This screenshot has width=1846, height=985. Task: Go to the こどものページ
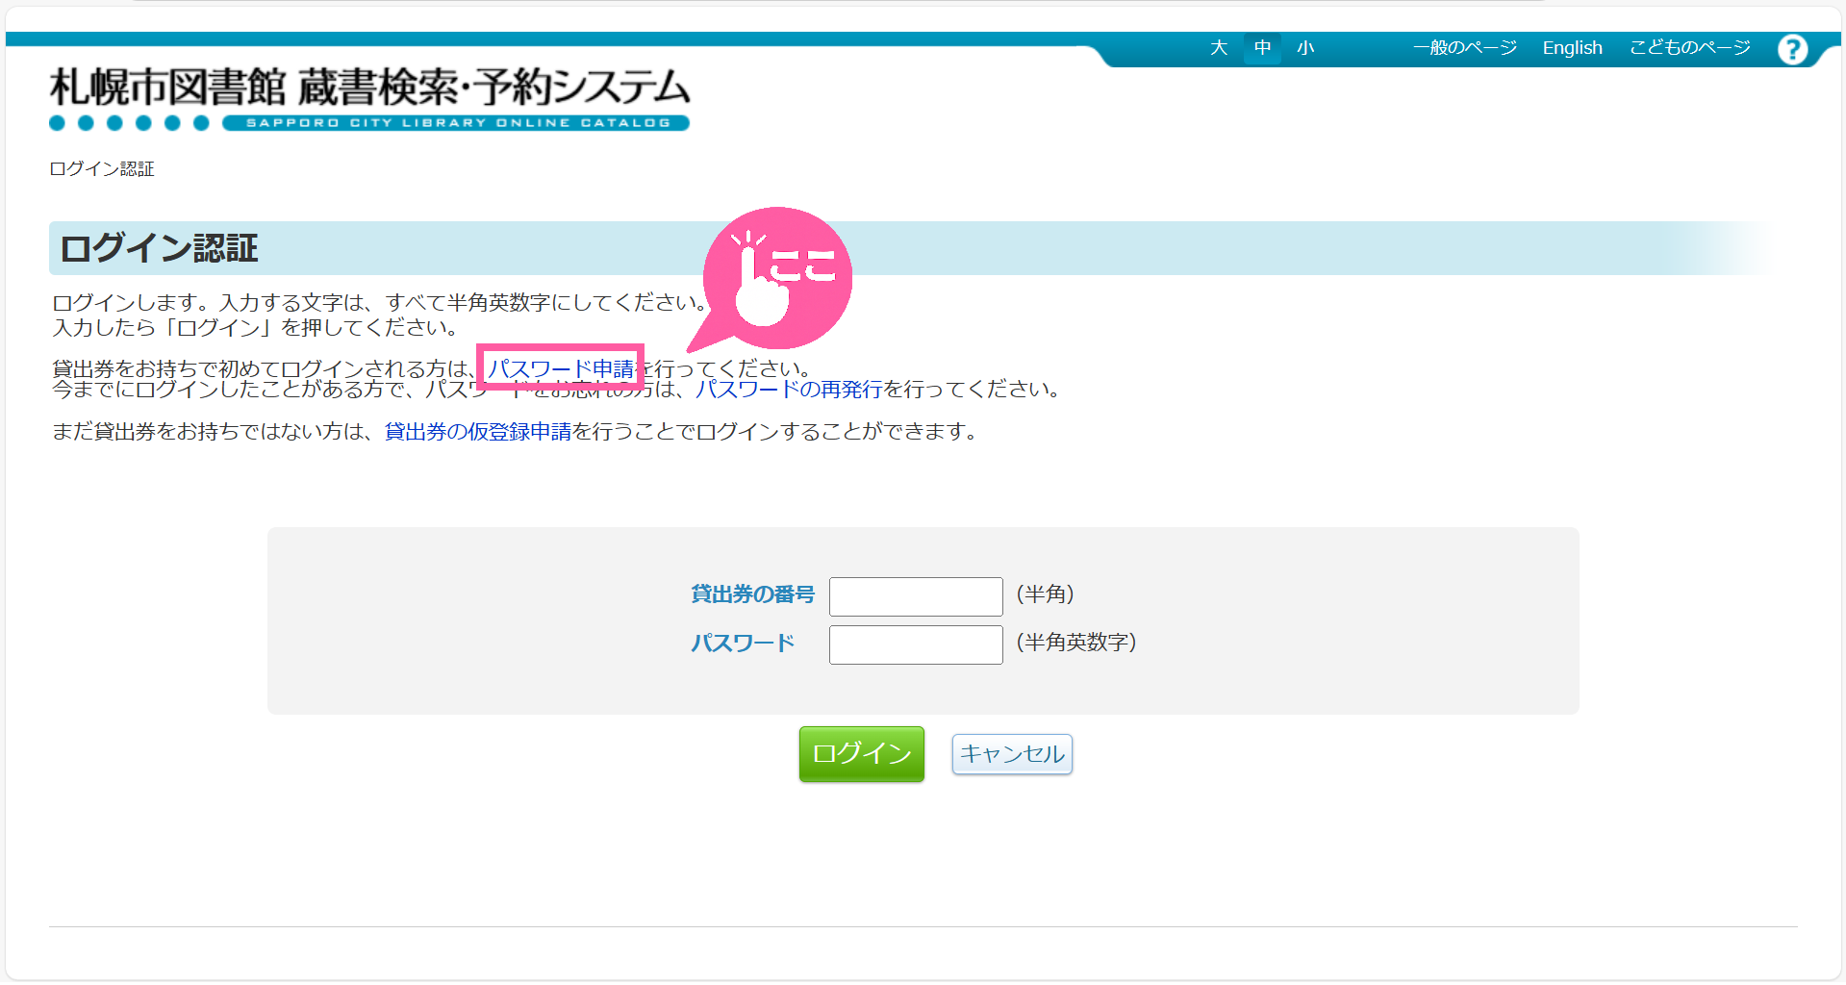[x=1689, y=48]
